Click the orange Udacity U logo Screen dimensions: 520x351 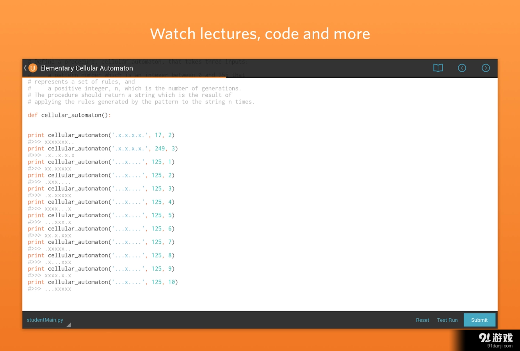click(x=33, y=68)
